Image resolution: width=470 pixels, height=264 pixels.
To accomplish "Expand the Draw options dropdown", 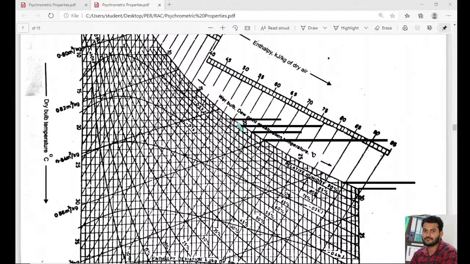I will (325, 28).
